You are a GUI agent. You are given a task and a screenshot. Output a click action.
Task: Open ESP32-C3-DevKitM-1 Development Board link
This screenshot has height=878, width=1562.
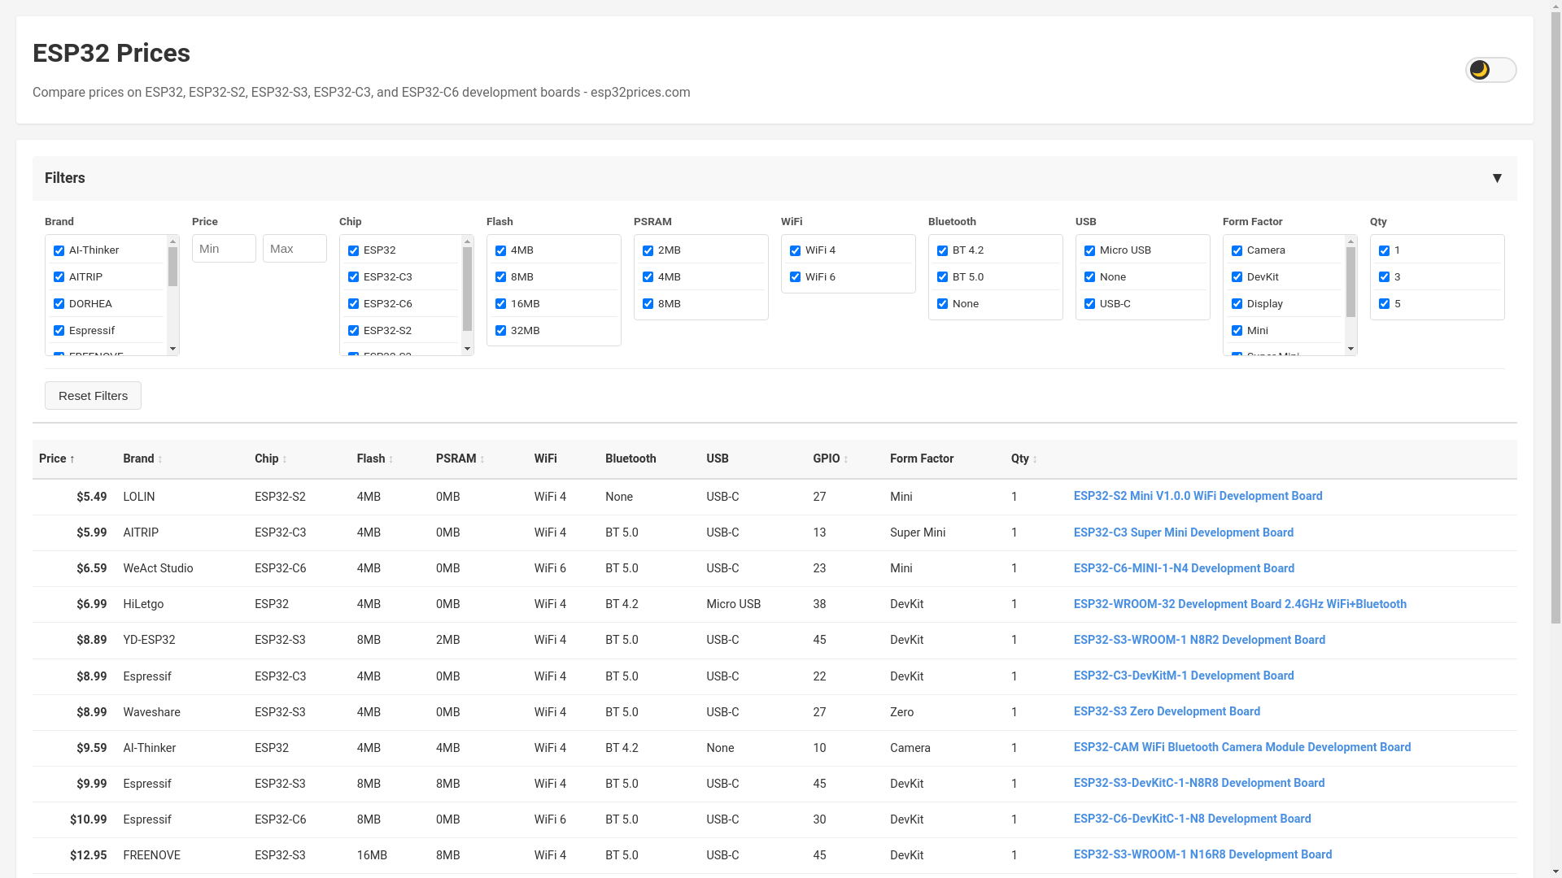tap(1184, 676)
